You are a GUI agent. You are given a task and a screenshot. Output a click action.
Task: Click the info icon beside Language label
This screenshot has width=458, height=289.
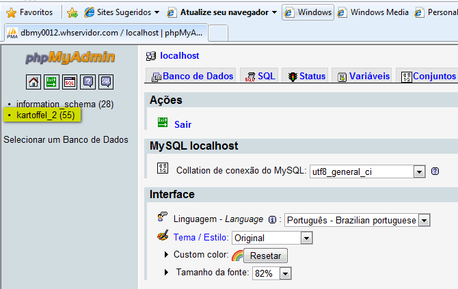coord(272,220)
